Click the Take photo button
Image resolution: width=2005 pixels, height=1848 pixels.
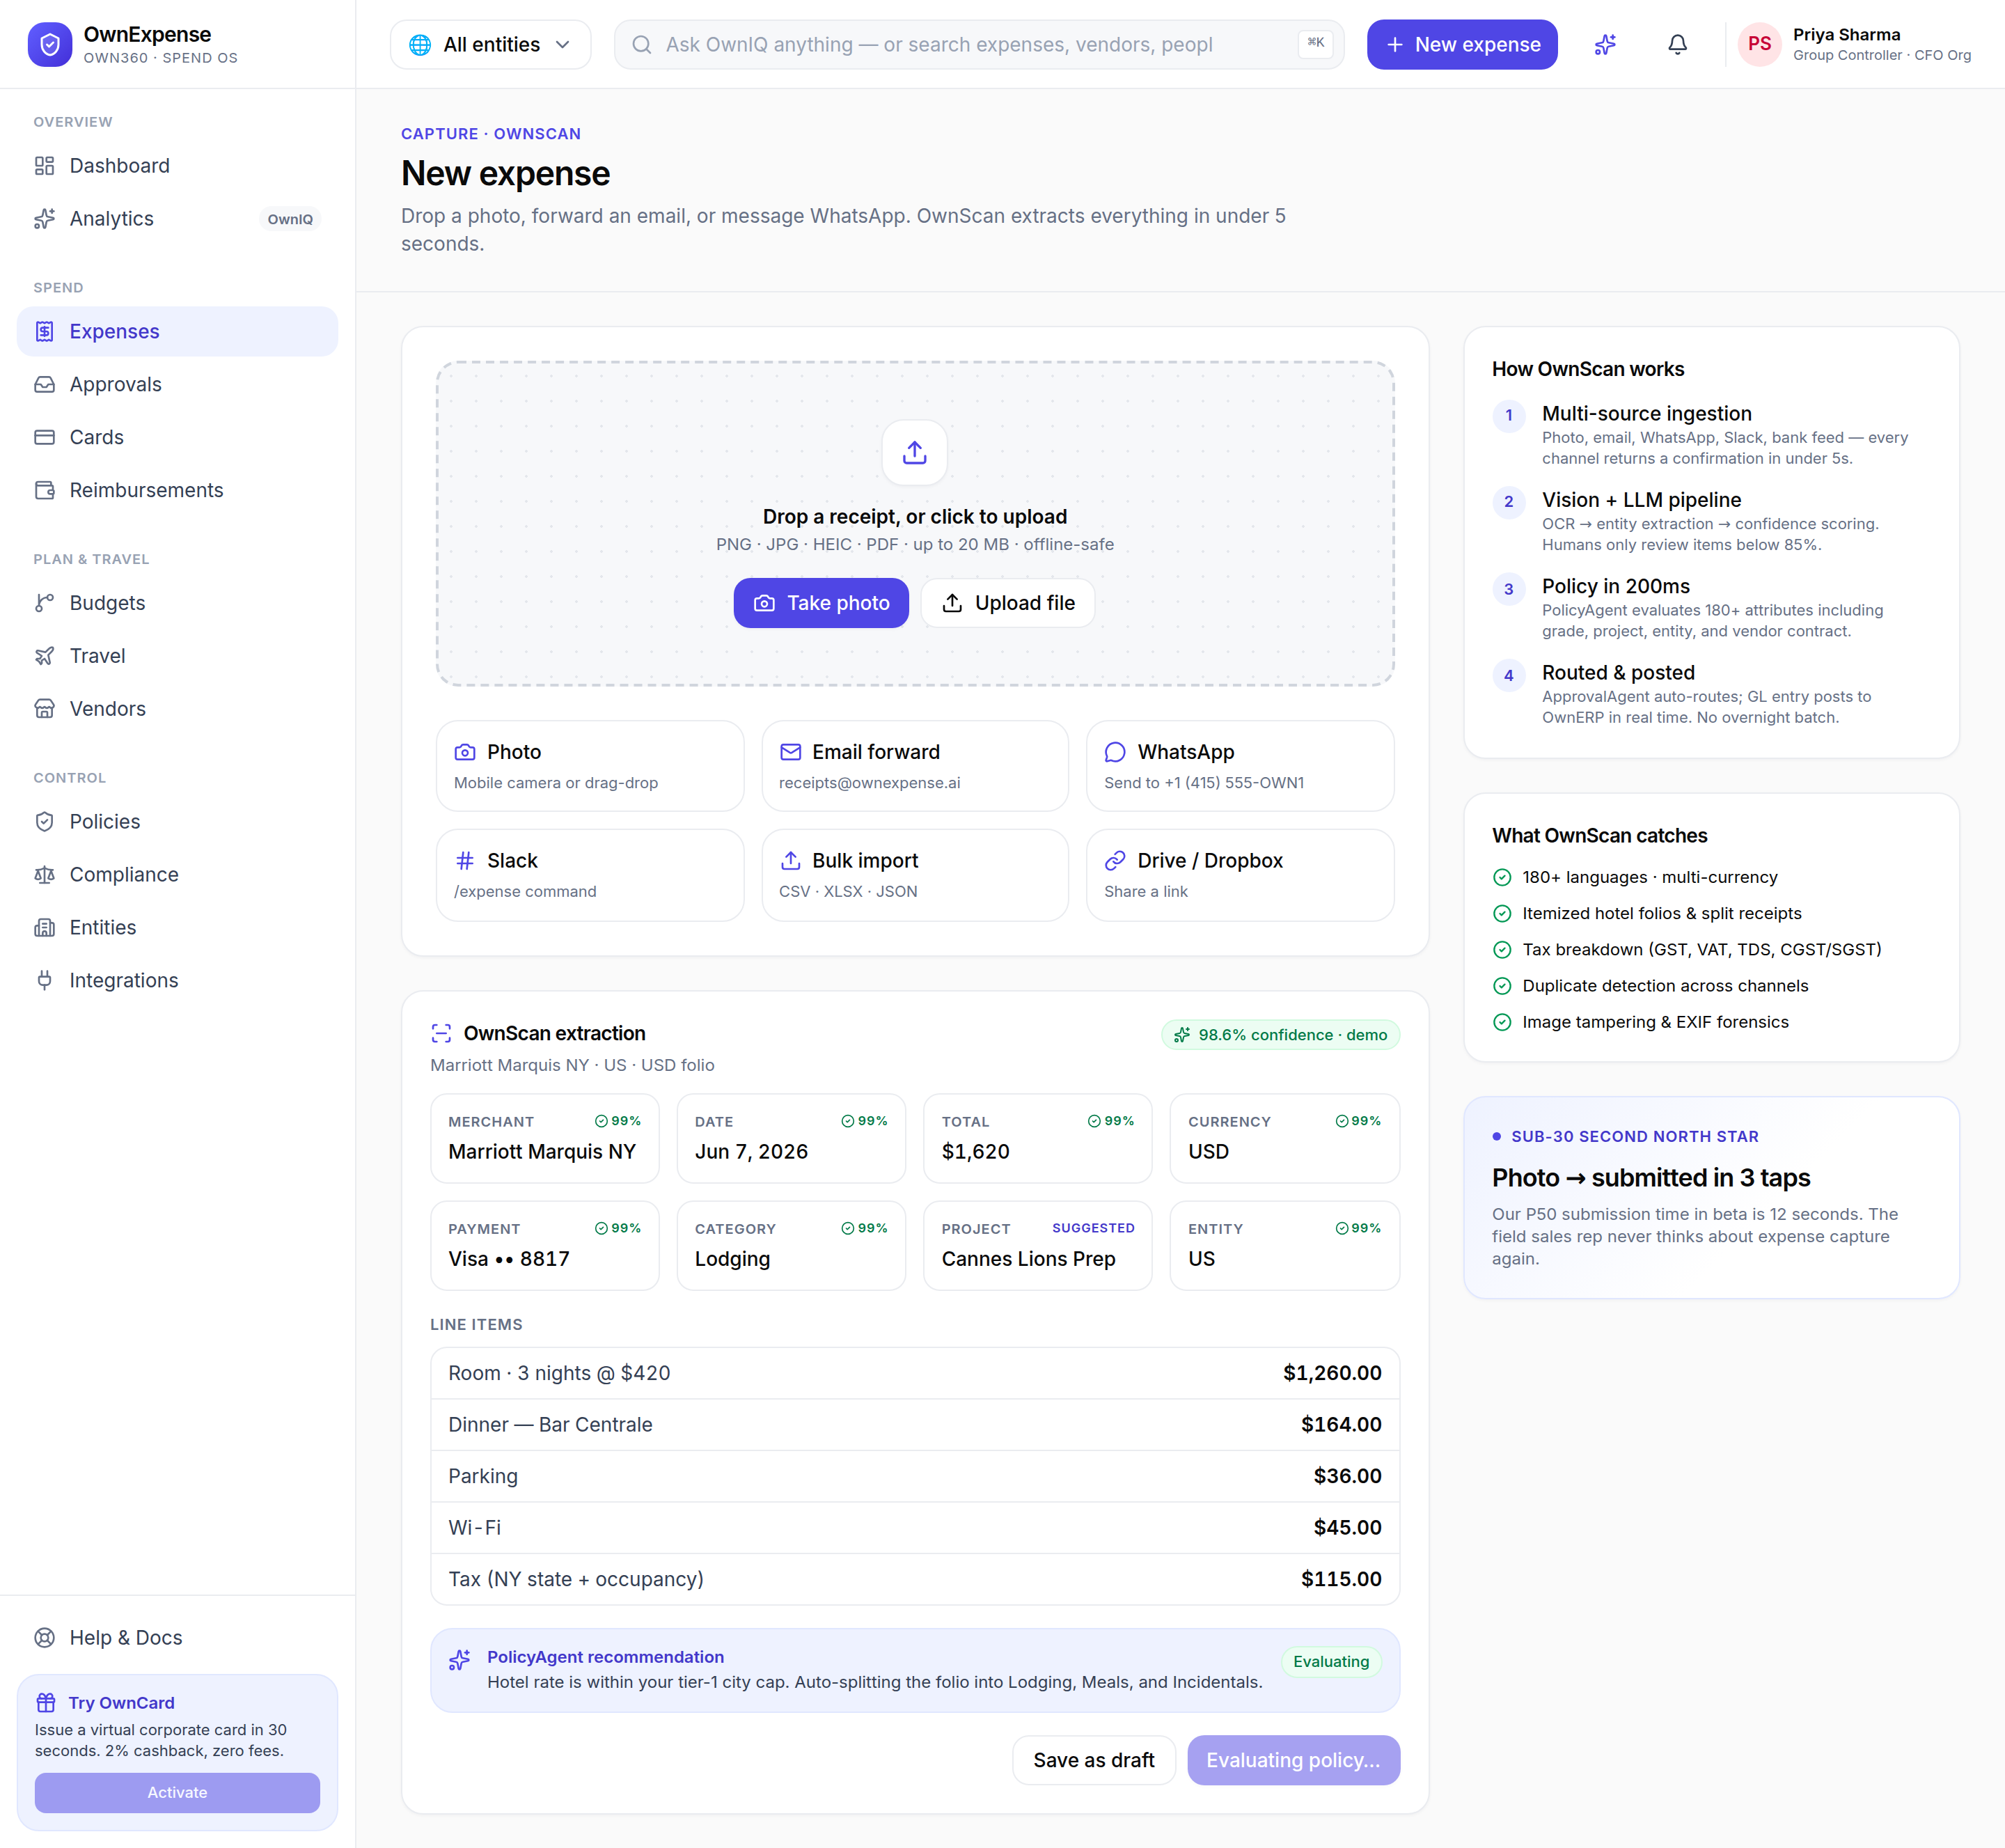821,603
